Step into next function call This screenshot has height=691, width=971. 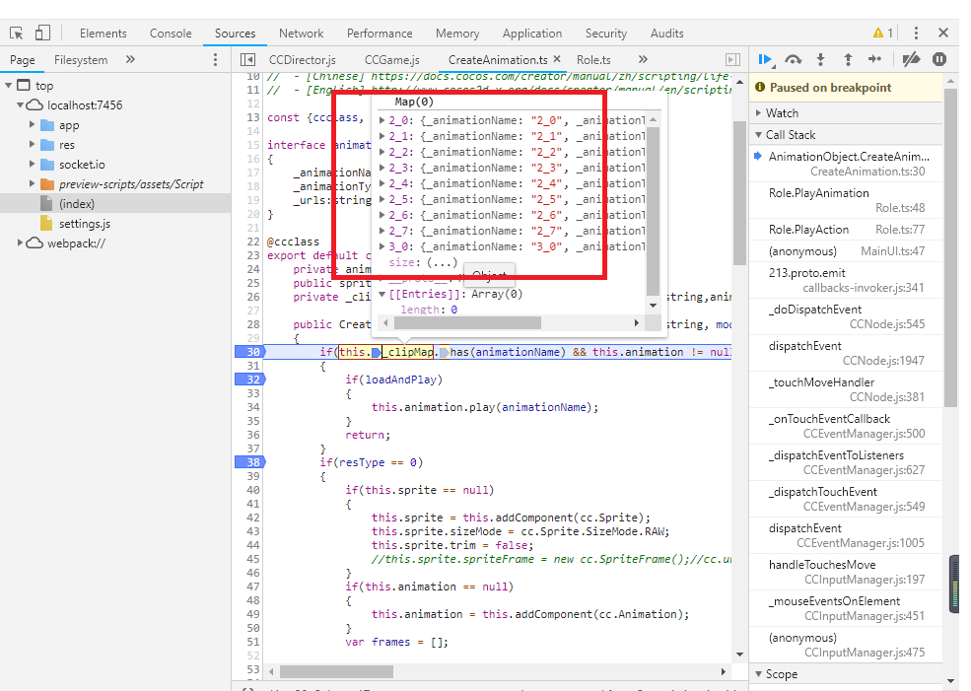tap(820, 59)
